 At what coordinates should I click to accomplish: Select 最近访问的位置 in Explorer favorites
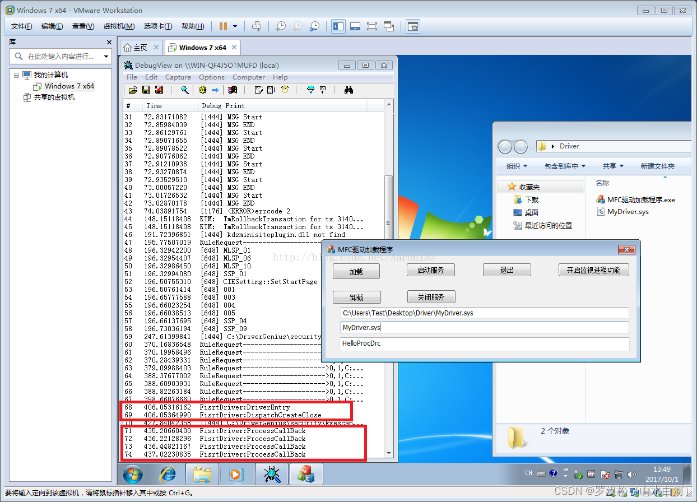542,226
